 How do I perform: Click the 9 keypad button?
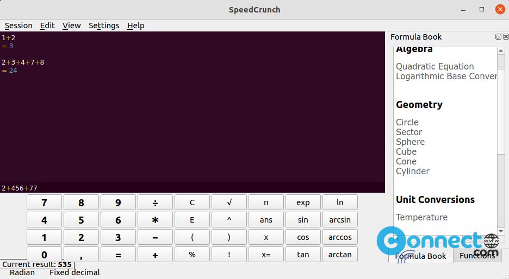pyautogui.click(x=118, y=202)
